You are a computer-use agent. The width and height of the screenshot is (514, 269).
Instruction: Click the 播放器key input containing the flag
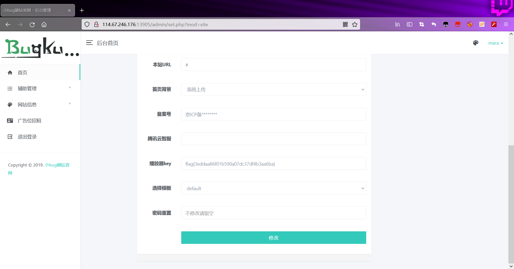tap(274, 163)
